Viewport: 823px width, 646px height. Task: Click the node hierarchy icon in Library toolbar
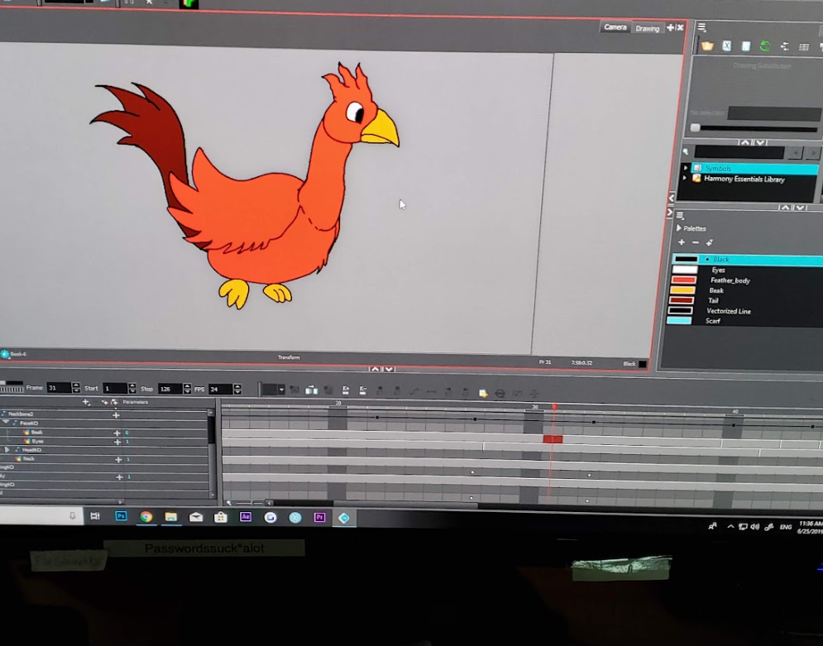click(x=784, y=46)
